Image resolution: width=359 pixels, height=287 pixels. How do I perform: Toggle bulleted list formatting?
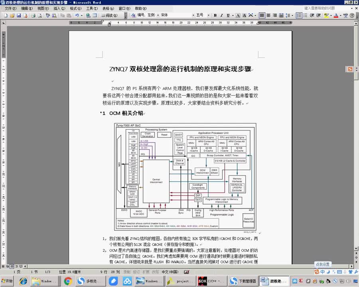(x=306, y=15)
